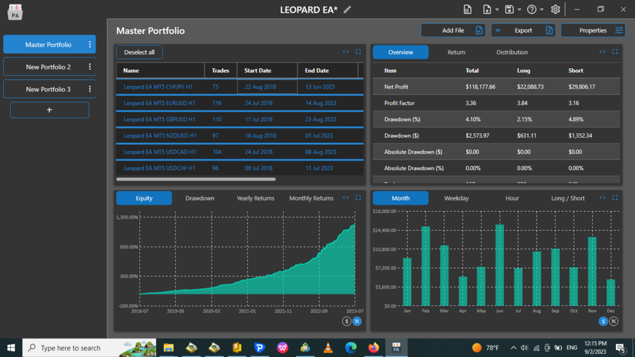The height and width of the screenshot is (357, 635).
Task: Toggle month chart to dollar display
Action: (x=603, y=322)
